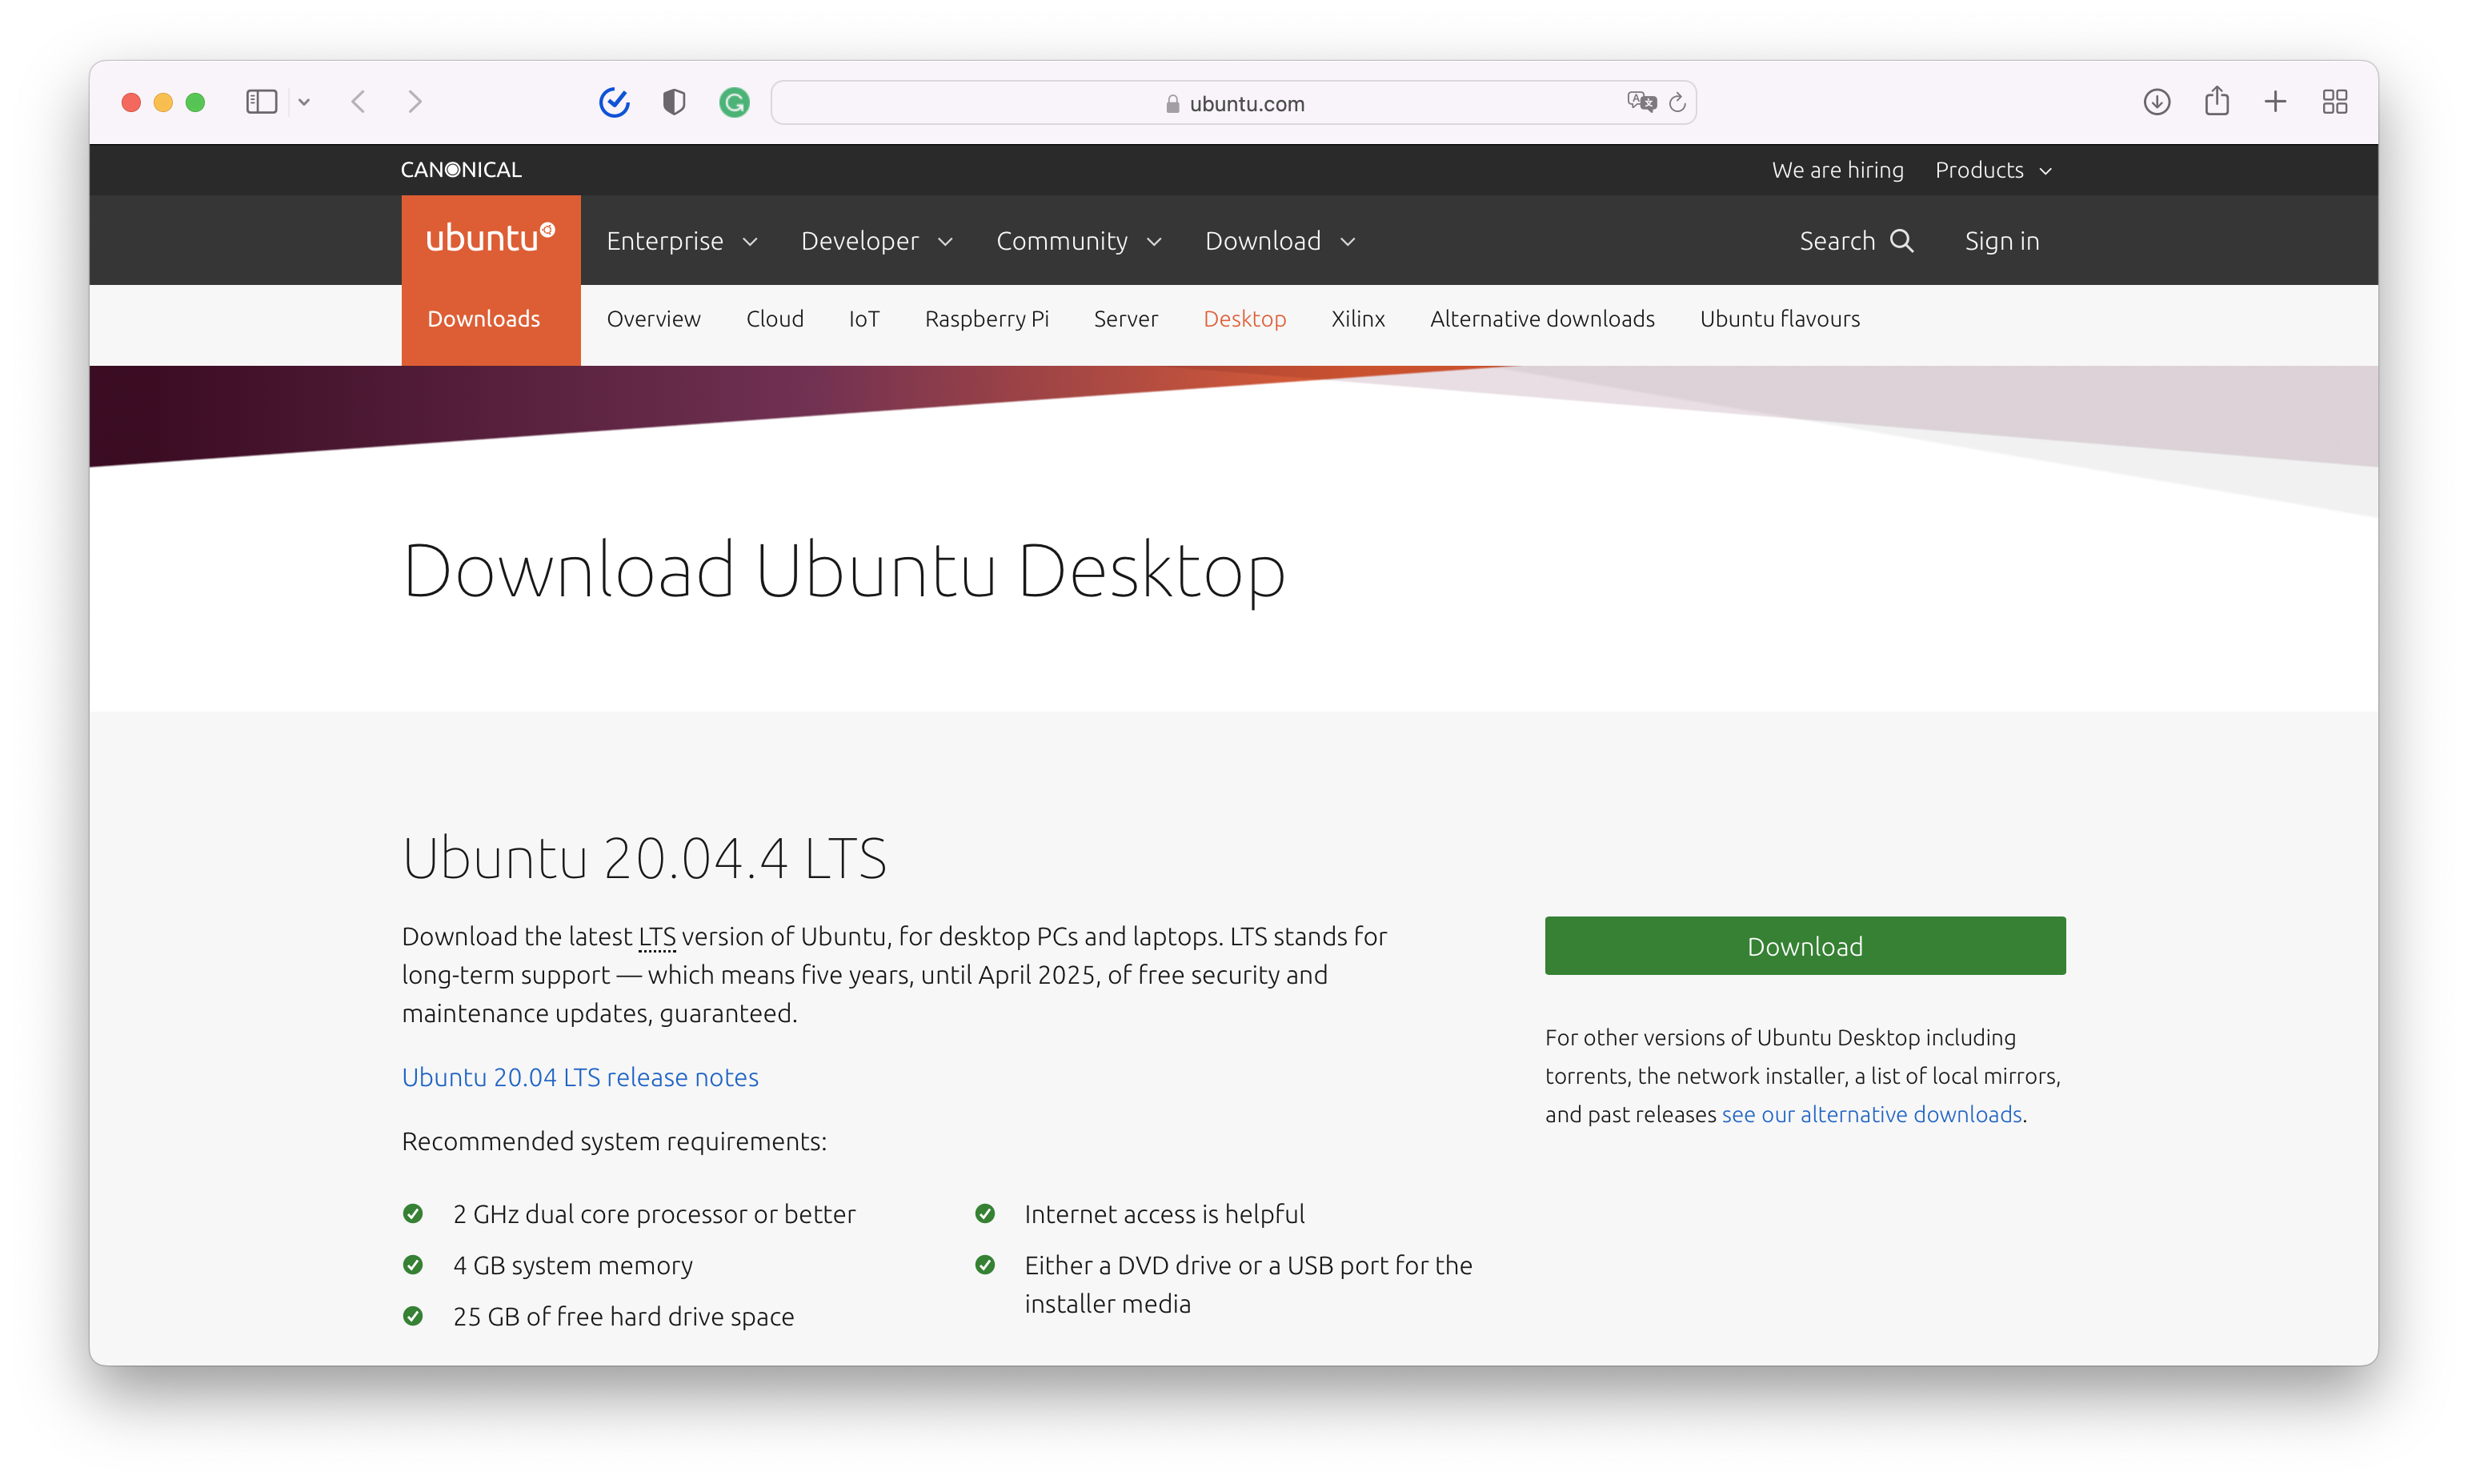Open the sidebar options chevron
The image size is (2468, 1484).
(x=304, y=102)
